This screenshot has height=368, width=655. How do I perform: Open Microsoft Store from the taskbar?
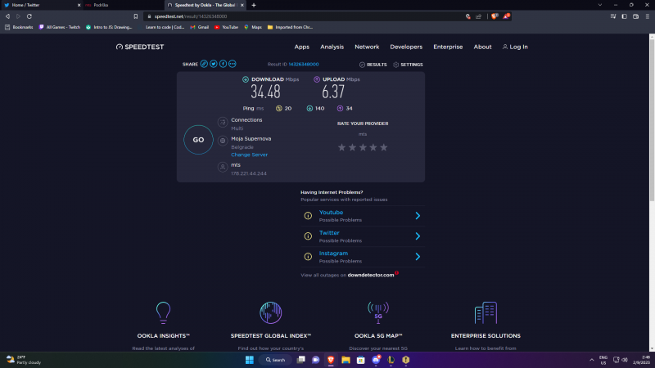(x=360, y=360)
